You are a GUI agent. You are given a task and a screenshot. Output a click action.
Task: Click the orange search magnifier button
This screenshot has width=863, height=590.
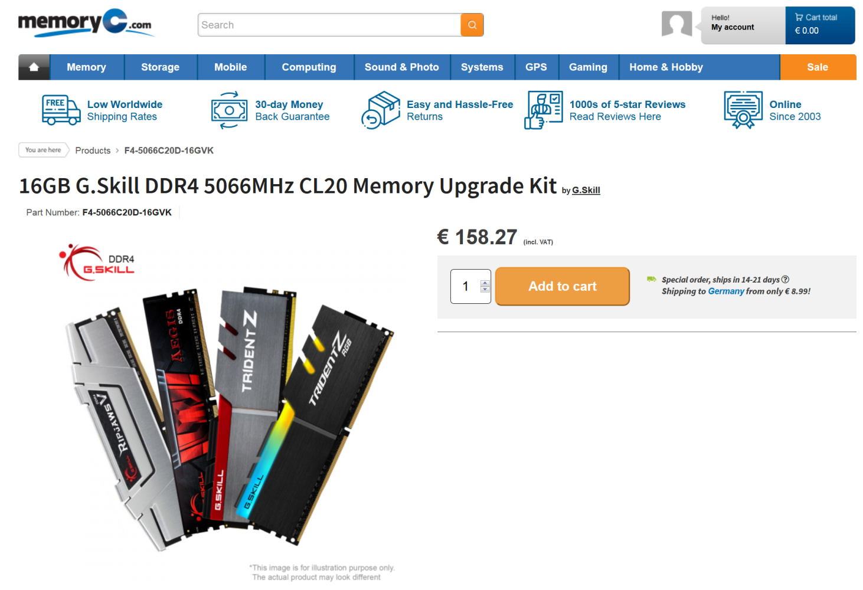pyautogui.click(x=472, y=25)
